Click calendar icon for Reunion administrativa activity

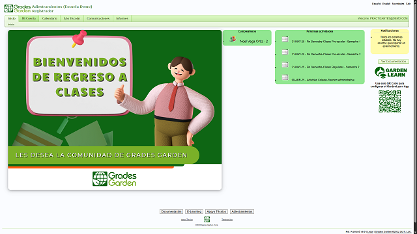click(285, 77)
